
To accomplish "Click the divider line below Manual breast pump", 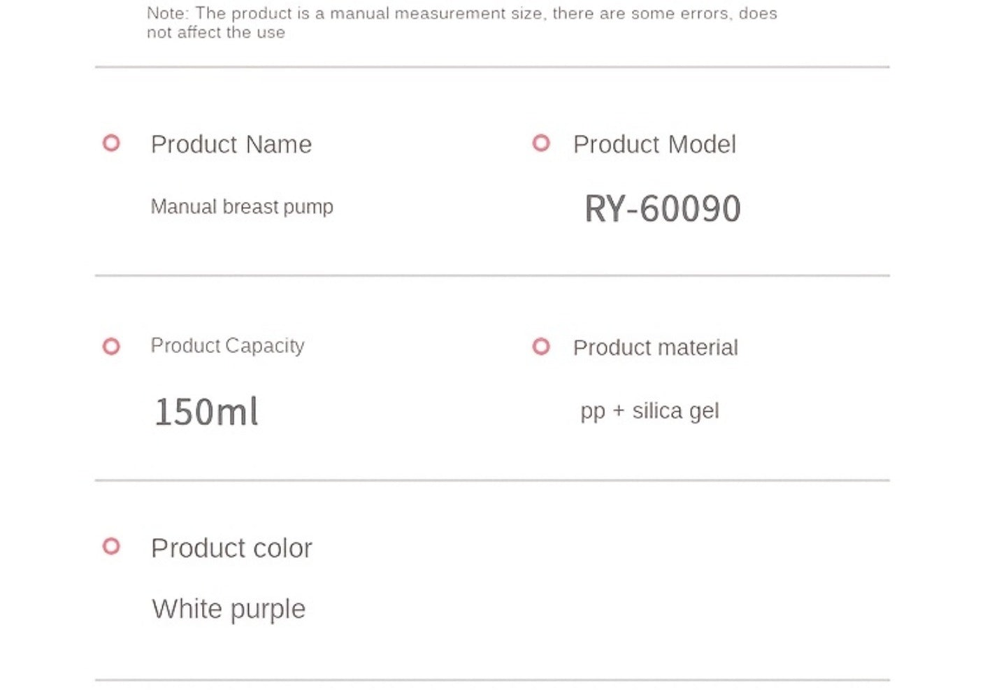I will (492, 275).
